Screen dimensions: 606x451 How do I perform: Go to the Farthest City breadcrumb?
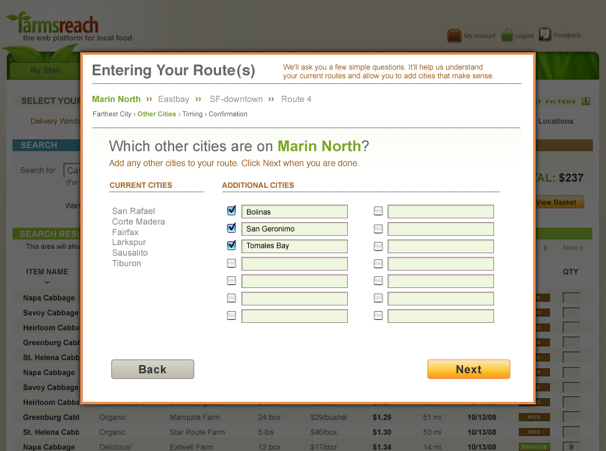112,114
